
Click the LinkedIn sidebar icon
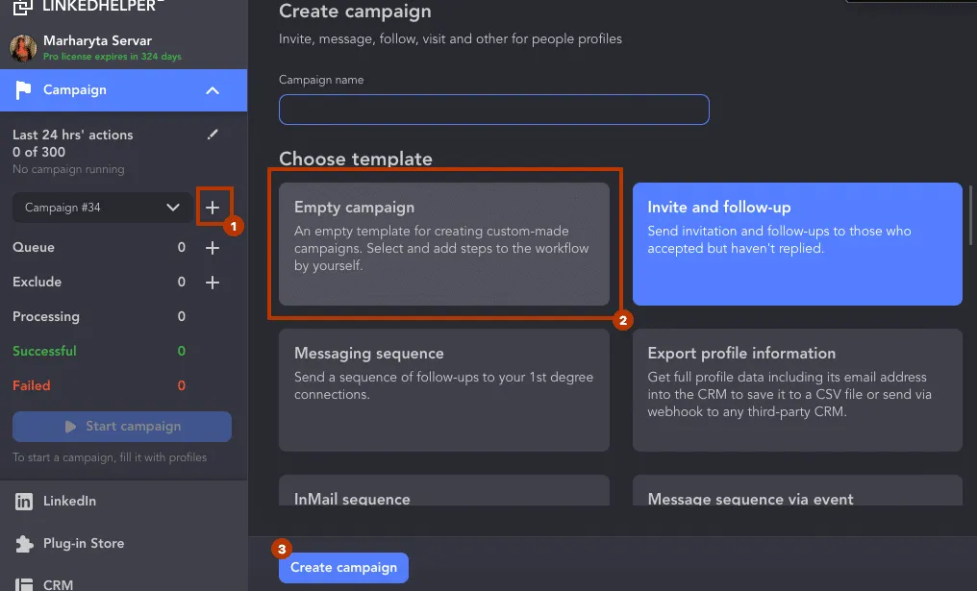pos(24,502)
